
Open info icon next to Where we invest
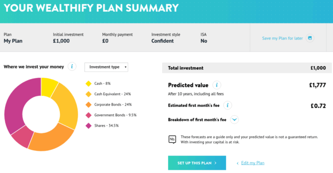(x=72, y=66)
